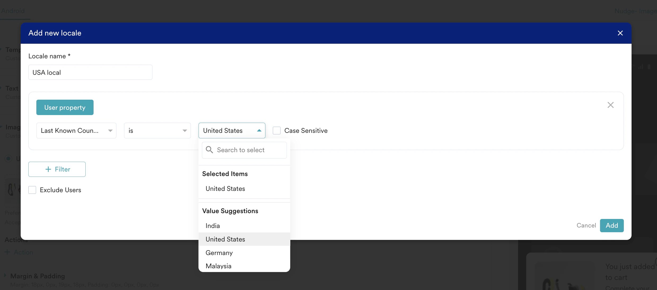
Task: Open the Last Known Country dropdown
Action: (x=76, y=130)
